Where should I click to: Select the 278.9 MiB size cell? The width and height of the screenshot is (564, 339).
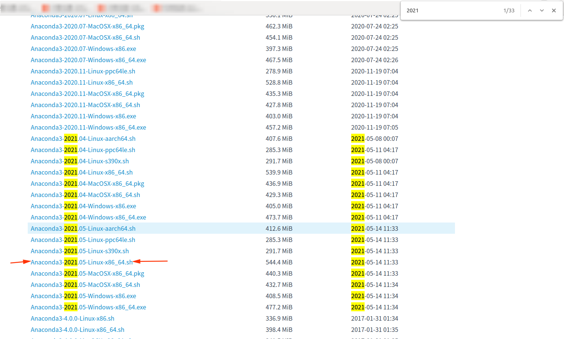click(279, 71)
